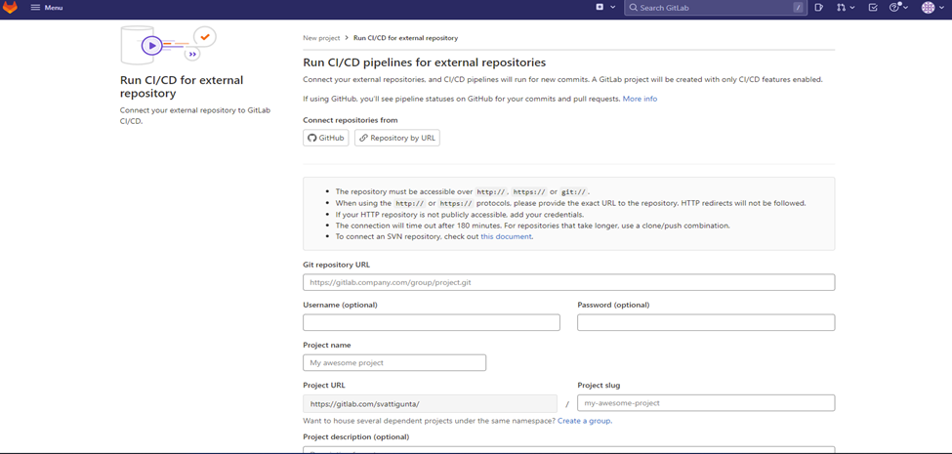Click the Connect repositories from label
The height and width of the screenshot is (454, 952).
tap(351, 120)
